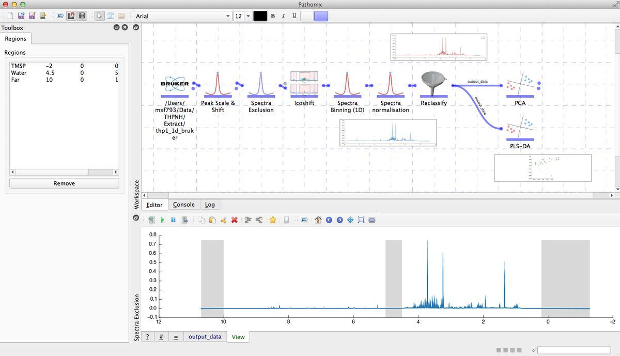Click the green run-tool sheet icon
Image resolution: width=620 pixels, height=356 pixels.
151,220
